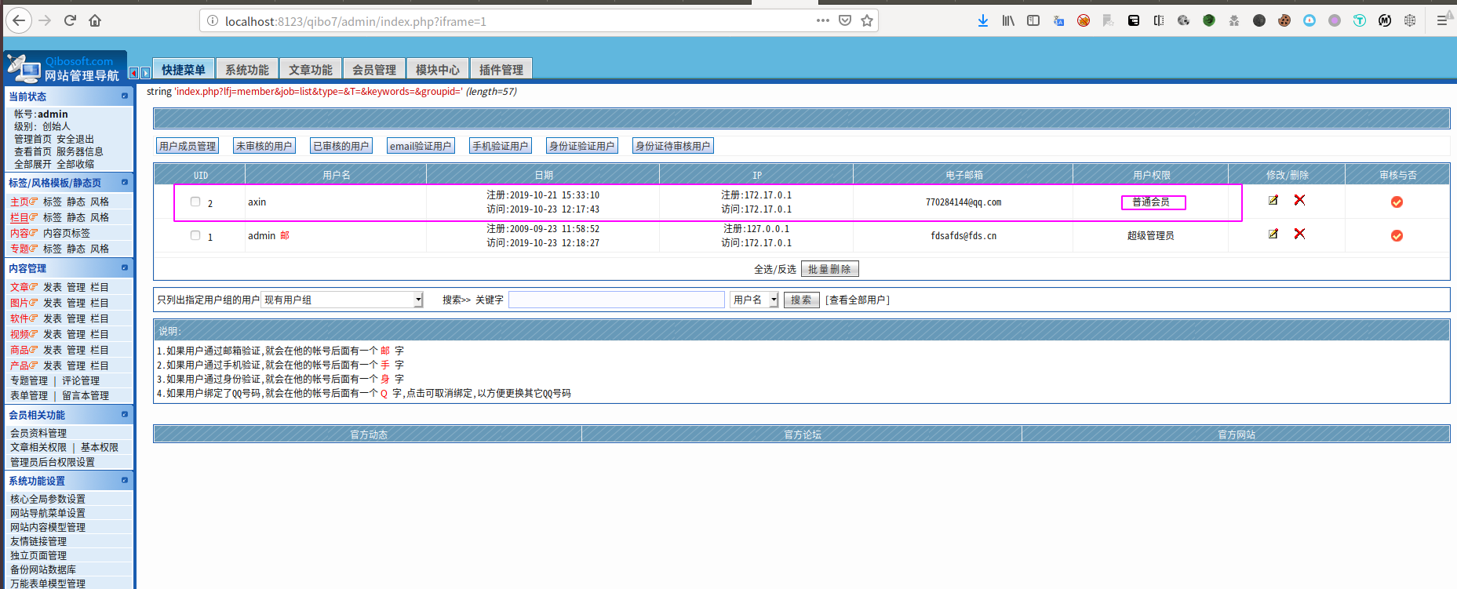Collapse the 当前状态 sidebar panel
Image resolution: width=1457 pixels, height=589 pixels.
pyautogui.click(x=125, y=96)
